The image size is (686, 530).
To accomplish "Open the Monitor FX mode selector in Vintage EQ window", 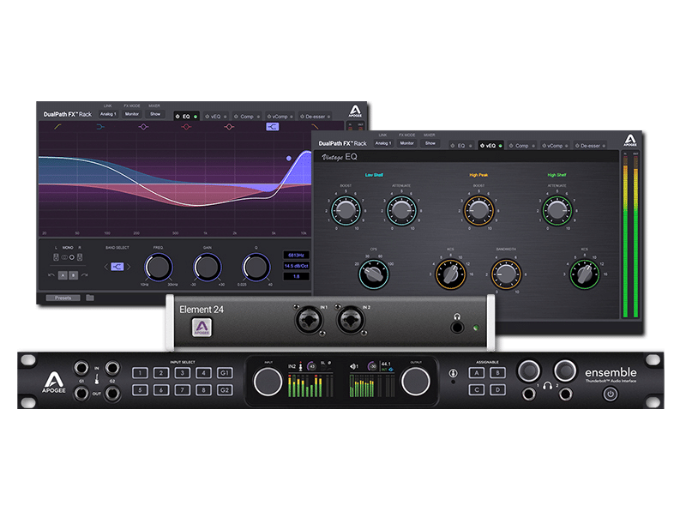I will coord(406,143).
